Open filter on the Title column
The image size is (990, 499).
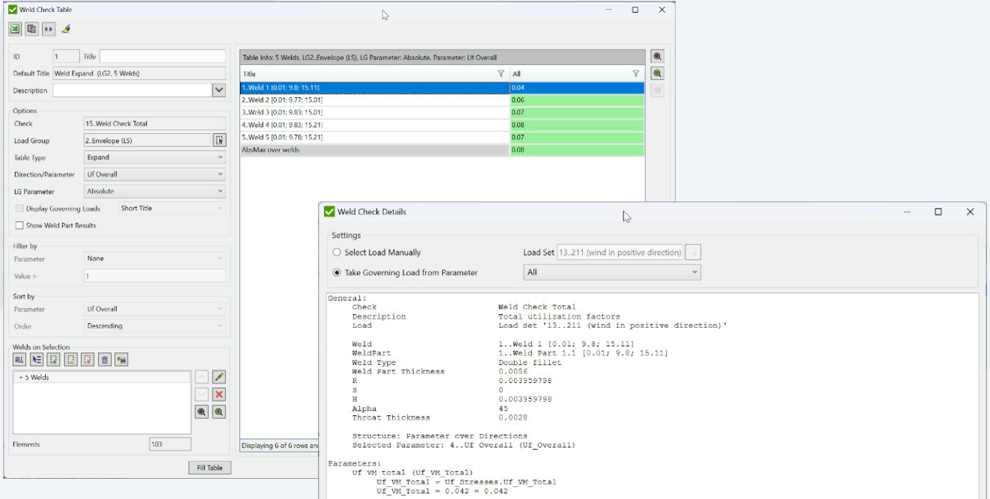[x=501, y=74]
